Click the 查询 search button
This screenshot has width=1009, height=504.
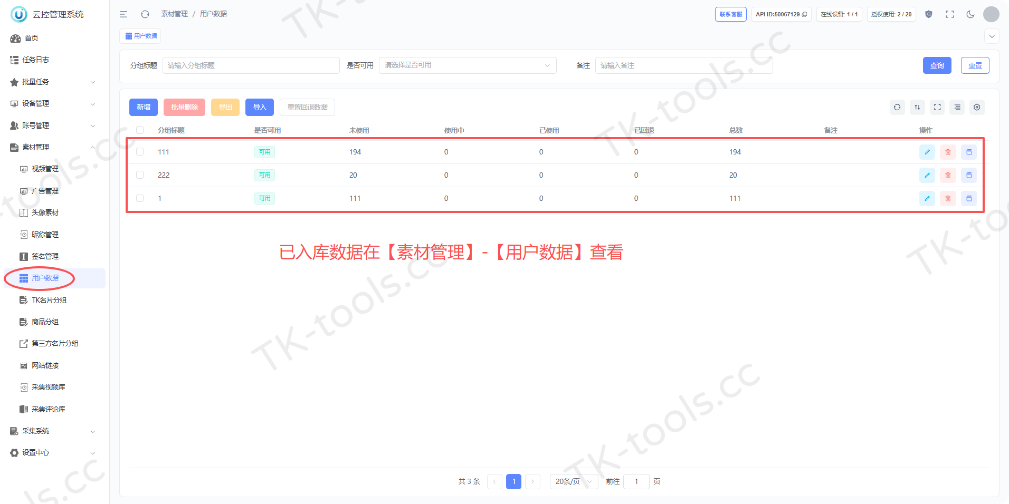tap(937, 65)
